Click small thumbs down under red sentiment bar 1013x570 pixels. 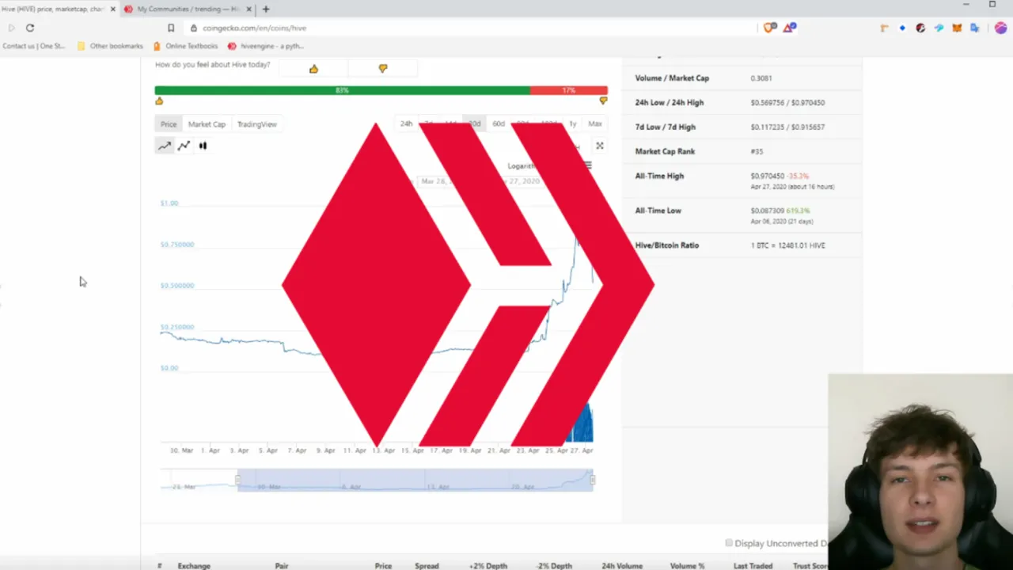tap(603, 101)
